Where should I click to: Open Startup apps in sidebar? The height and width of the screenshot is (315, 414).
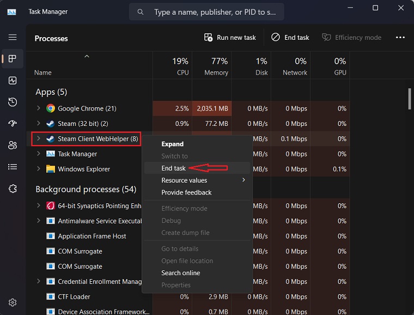13,124
